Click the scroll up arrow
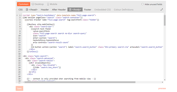Viewport: 177px width, 92px height. click(x=165, y=14)
